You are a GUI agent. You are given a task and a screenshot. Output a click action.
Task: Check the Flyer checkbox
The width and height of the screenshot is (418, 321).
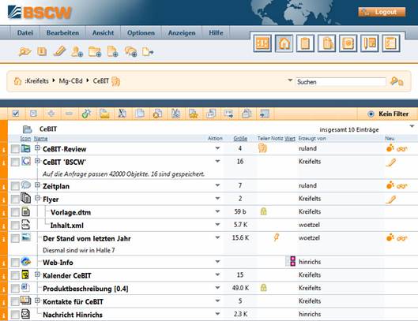click(15, 199)
